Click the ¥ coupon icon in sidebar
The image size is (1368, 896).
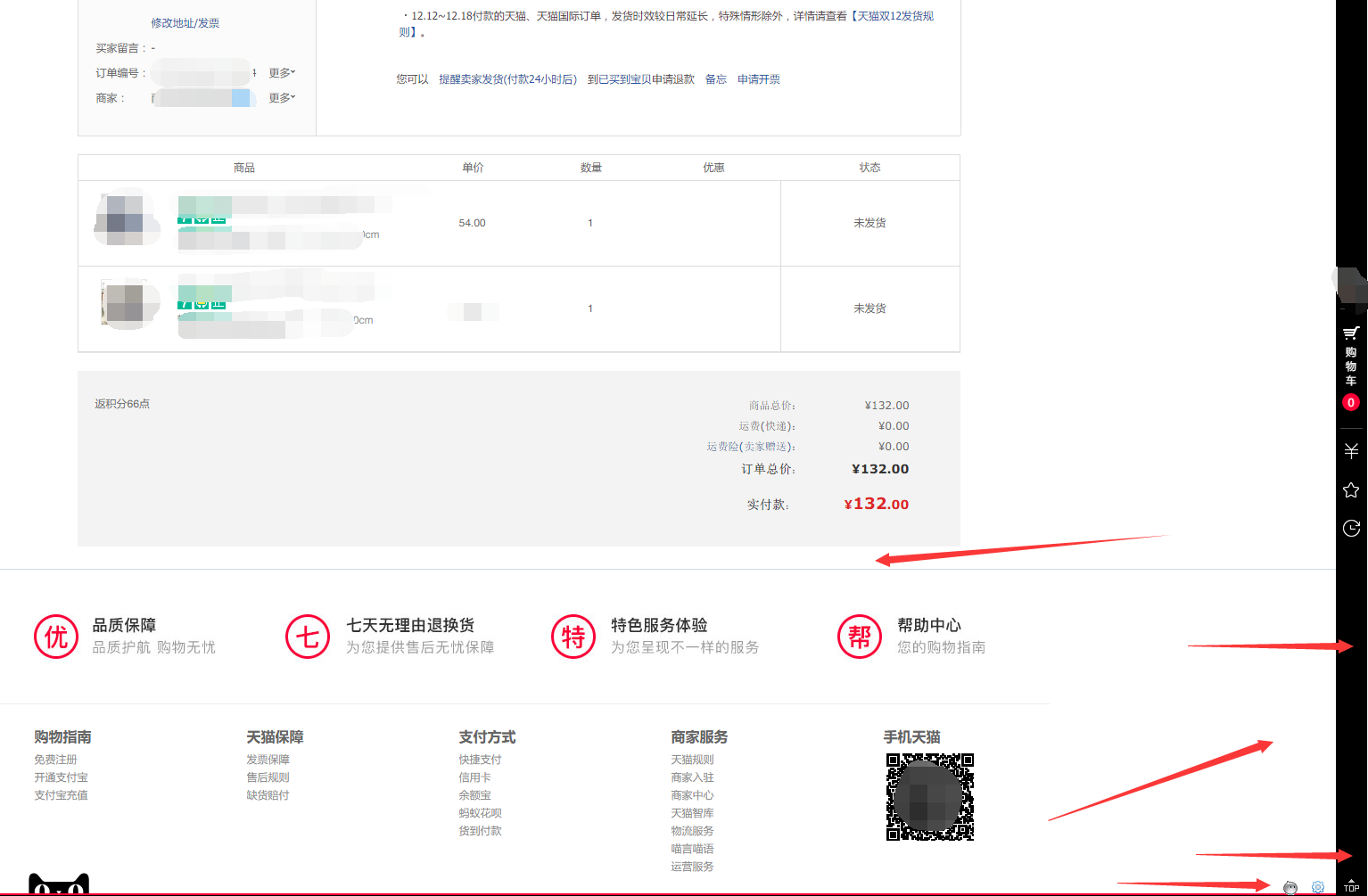[x=1350, y=450]
